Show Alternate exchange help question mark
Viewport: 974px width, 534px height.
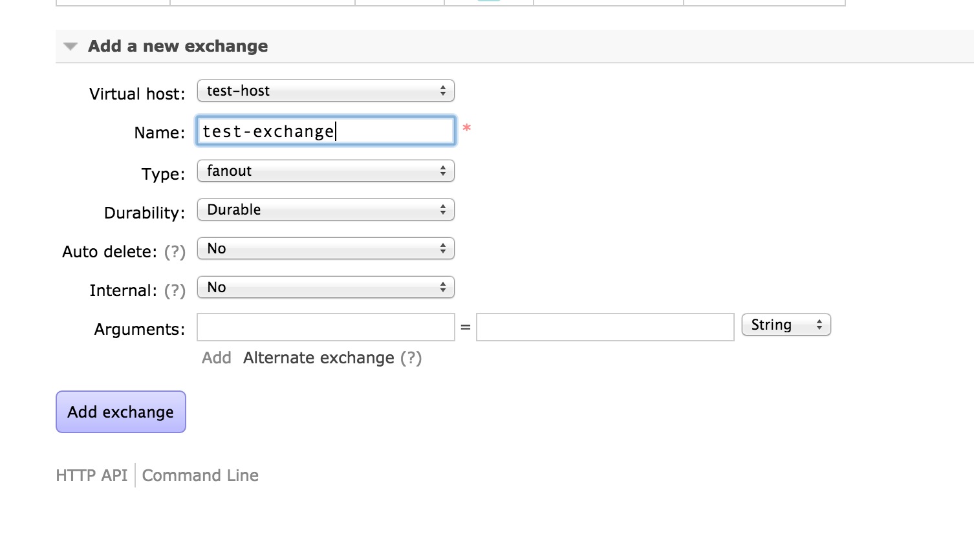click(x=411, y=358)
